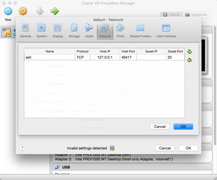
Task: Click the New virtual machine icon
Action: [8, 11]
